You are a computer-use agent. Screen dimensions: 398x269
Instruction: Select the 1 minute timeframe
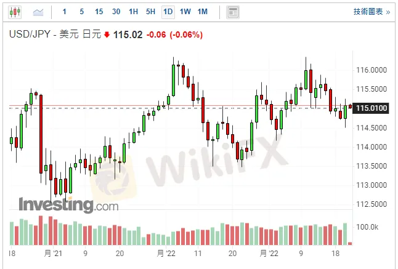tap(65, 12)
